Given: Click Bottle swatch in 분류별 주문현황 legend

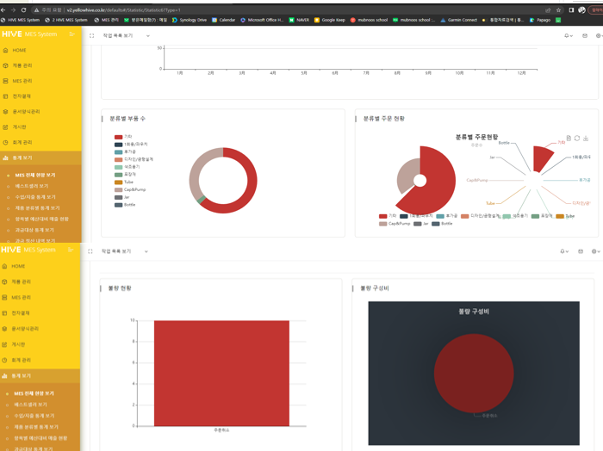Looking at the screenshot, I should point(435,224).
